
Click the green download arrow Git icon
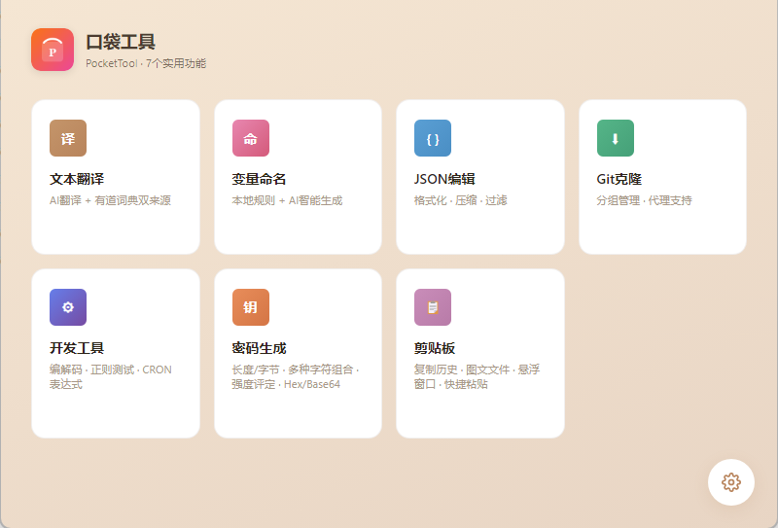point(616,138)
